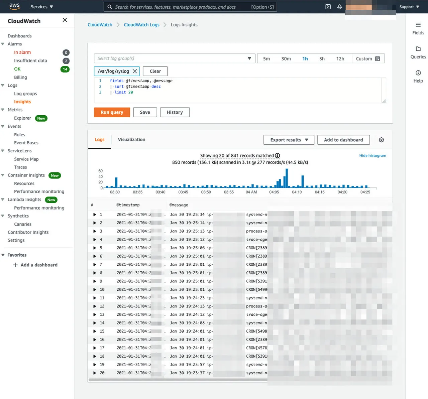This screenshot has width=428, height=399.
Task: Open the results settings gear
Action: (x=381, y=140)
